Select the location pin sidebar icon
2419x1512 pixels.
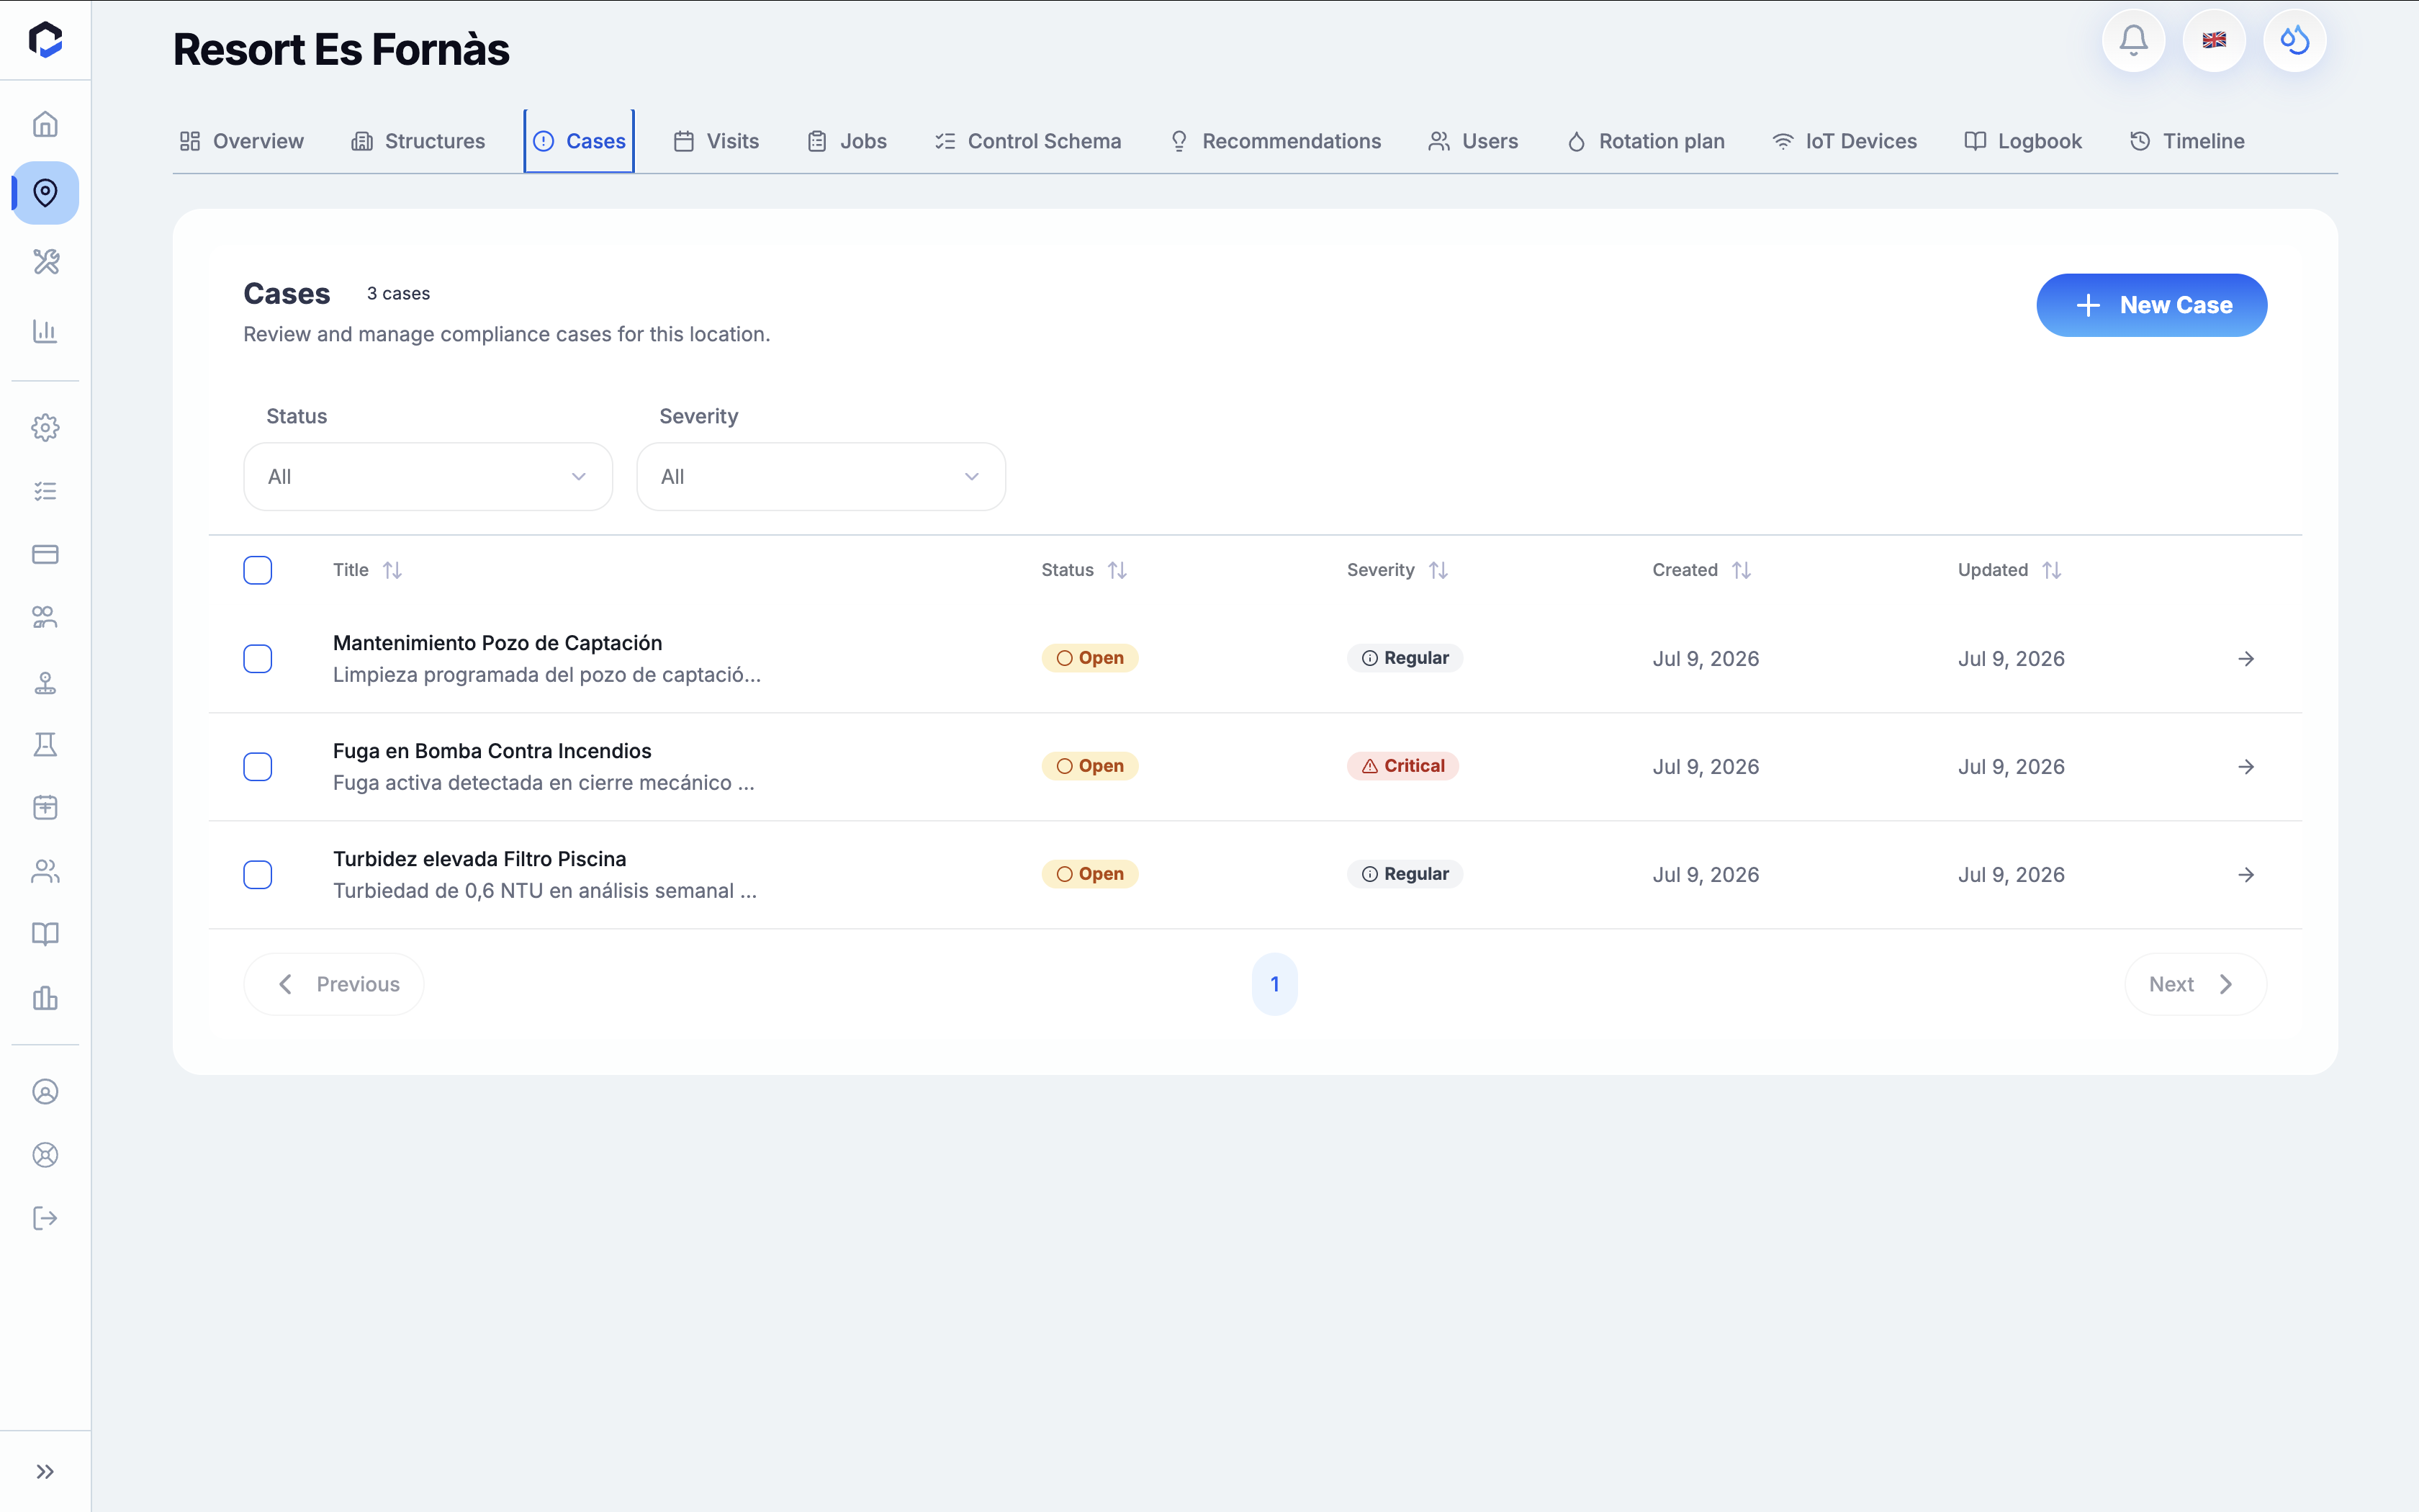click(x=45, y=192)
